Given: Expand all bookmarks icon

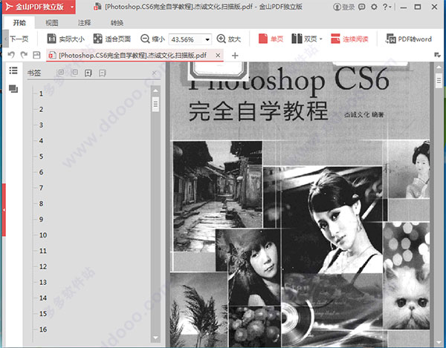Looking at the screenshot, I should click(x=60, y=73).
